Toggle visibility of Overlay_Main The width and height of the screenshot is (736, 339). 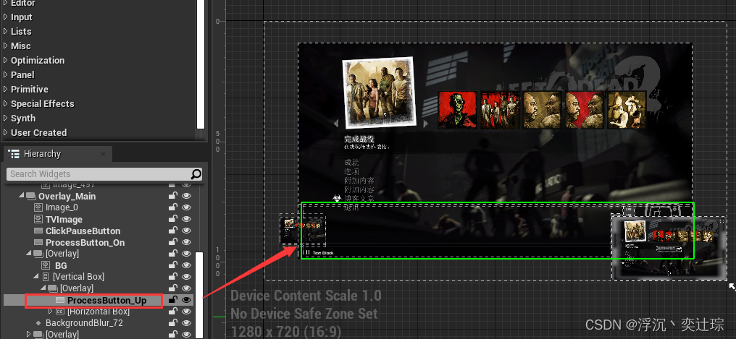coord(186,196)
